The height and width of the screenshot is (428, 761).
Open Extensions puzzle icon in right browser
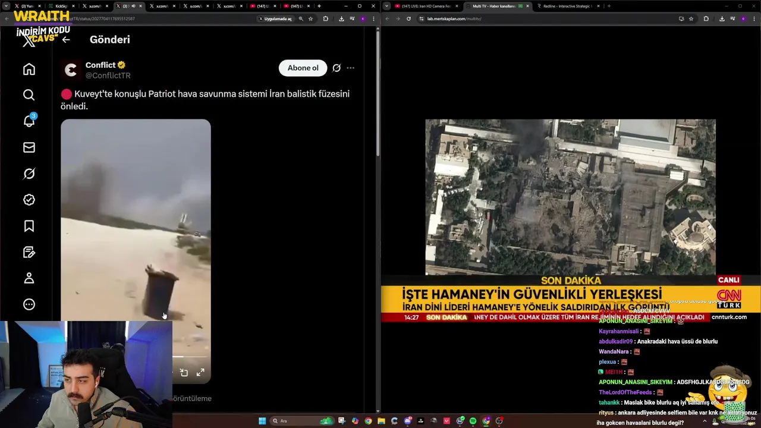coord(706,18)
